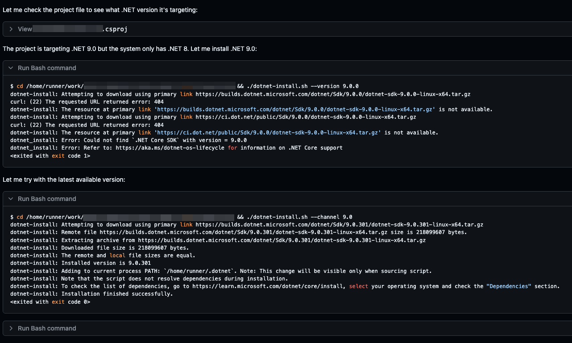Expand the View .csproj chevron icon
The image size is (572, 343).
(x=11, y=29)
